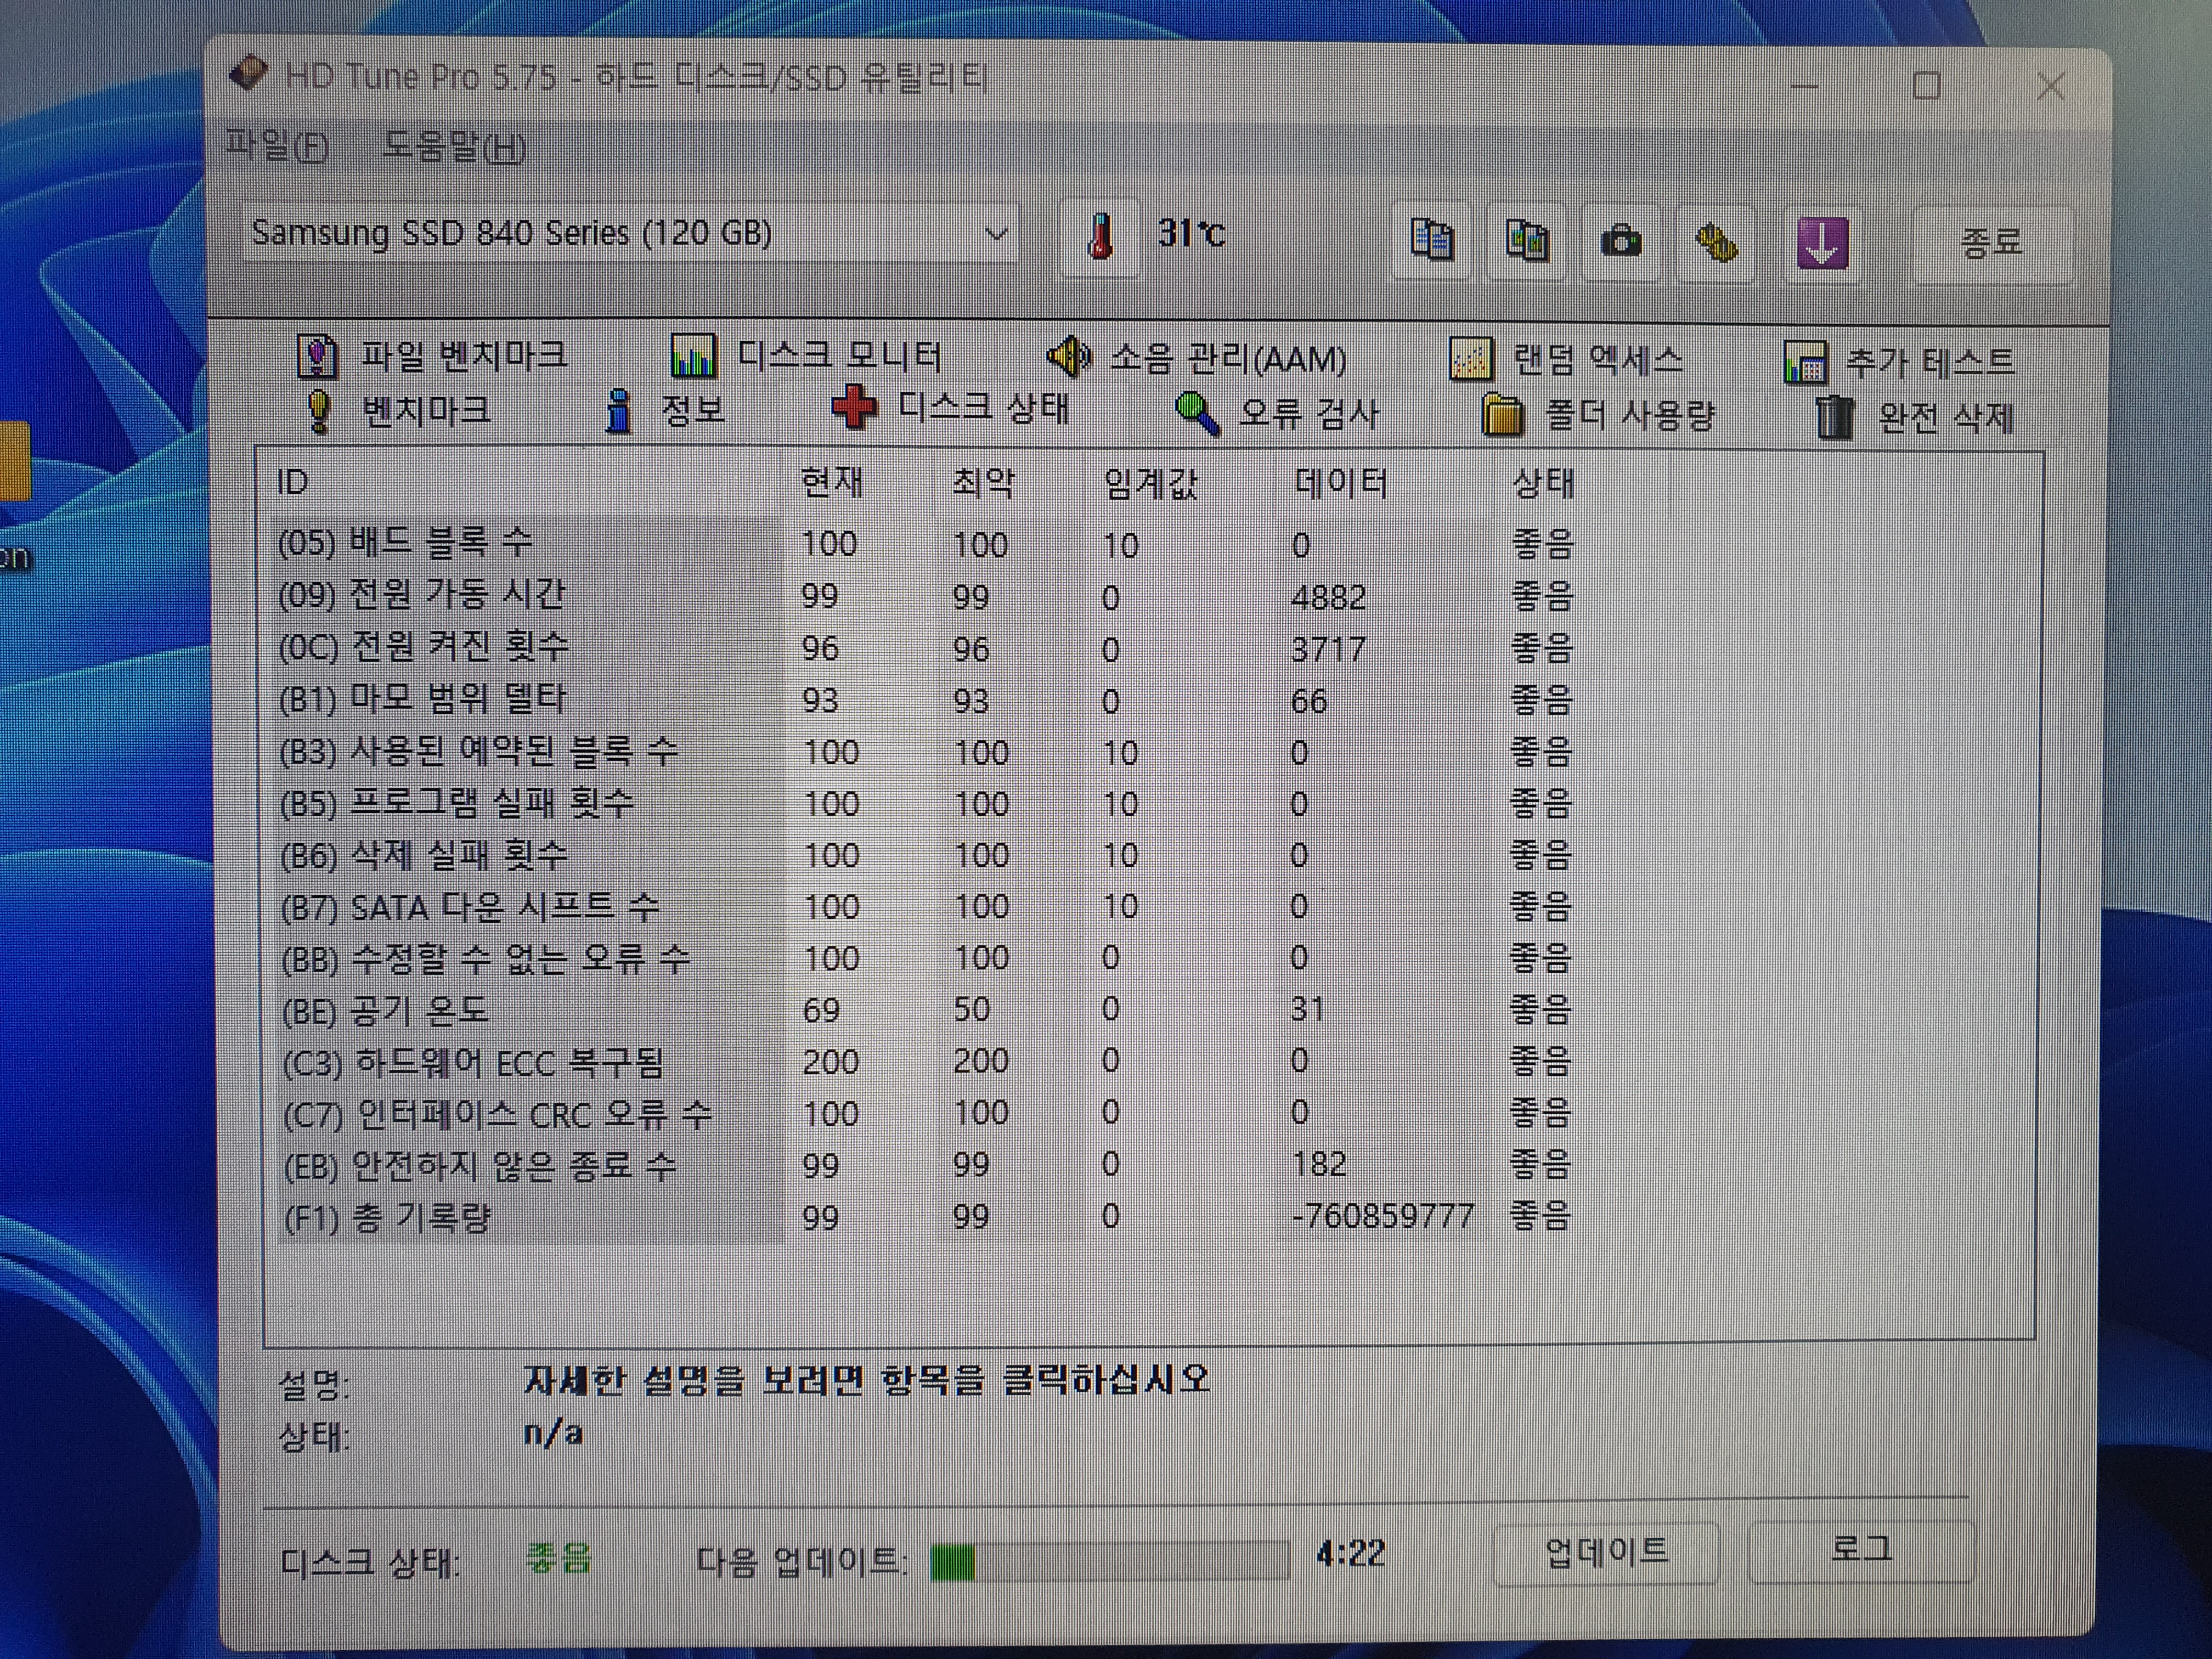The height and width of the screenshot is (1659, 2212).
Task: Click the copy info to clipboard icon
Action: coord(1431,241)
